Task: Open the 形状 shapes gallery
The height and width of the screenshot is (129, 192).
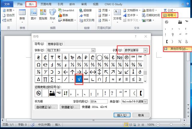Action: pos(52,16)
